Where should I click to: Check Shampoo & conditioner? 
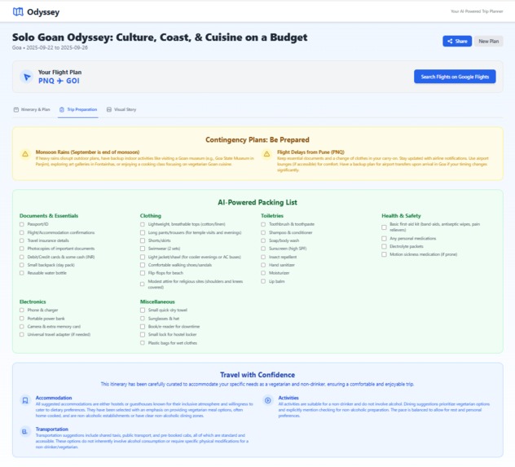[263, 232]
